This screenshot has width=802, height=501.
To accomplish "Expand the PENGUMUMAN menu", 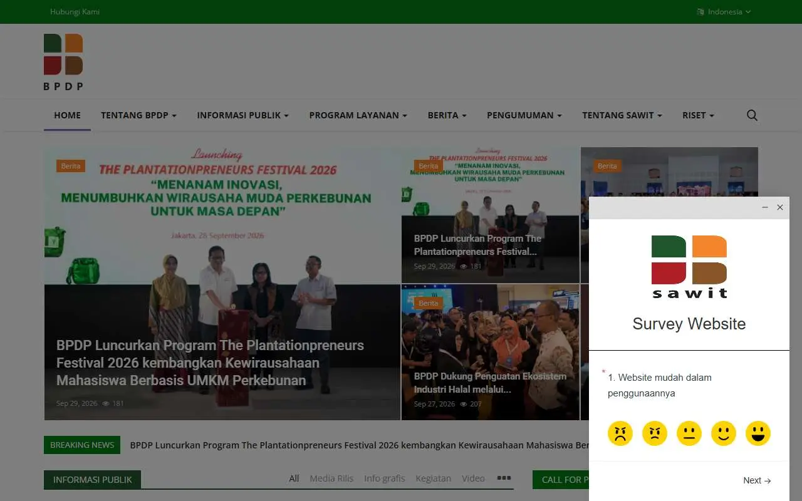I will 524,115.
